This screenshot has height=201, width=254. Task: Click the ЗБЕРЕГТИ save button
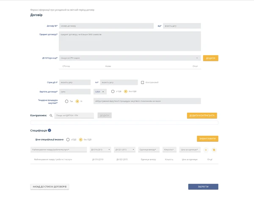(x=203, y=187)
